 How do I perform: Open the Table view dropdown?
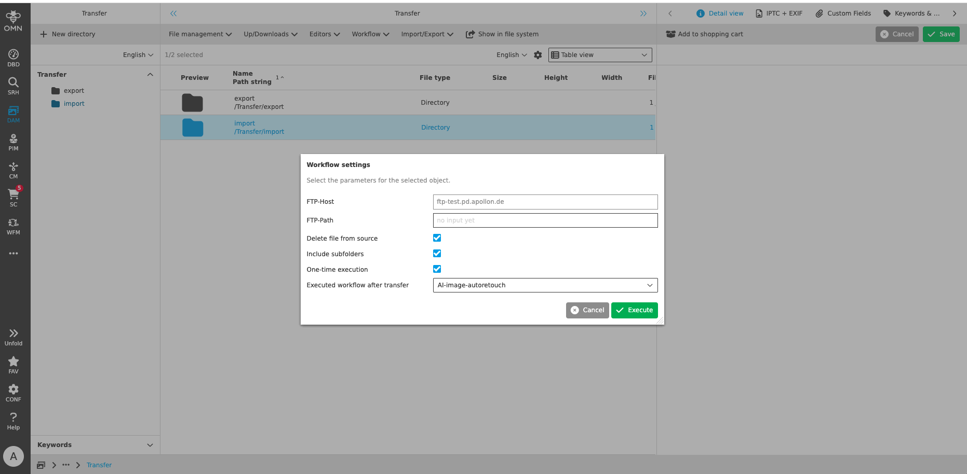pyautogui.click(x=600, y=55)
